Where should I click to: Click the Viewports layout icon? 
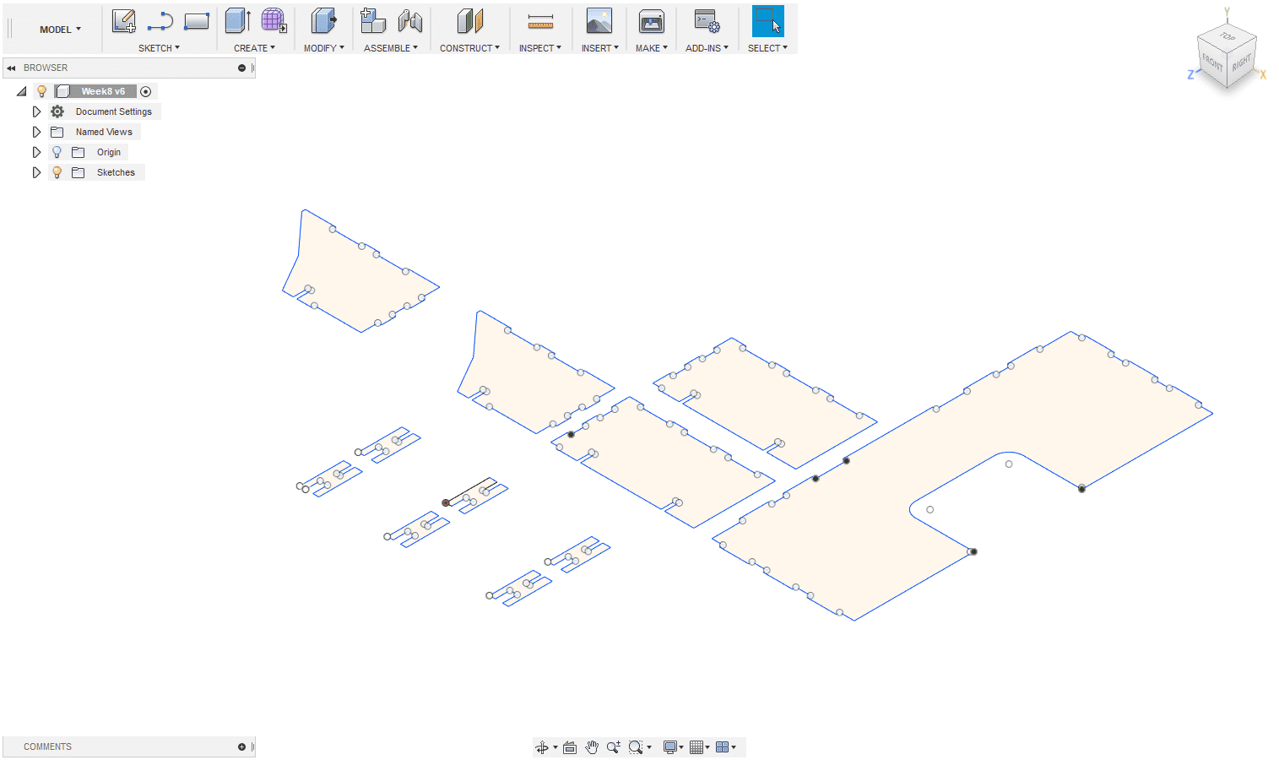[723, 747]
